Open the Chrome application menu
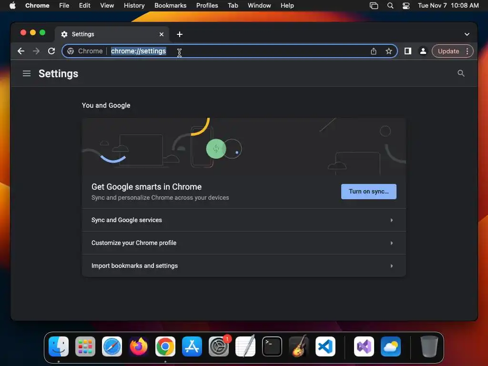Screen dimensions: 488x366 tap(37, 6)
